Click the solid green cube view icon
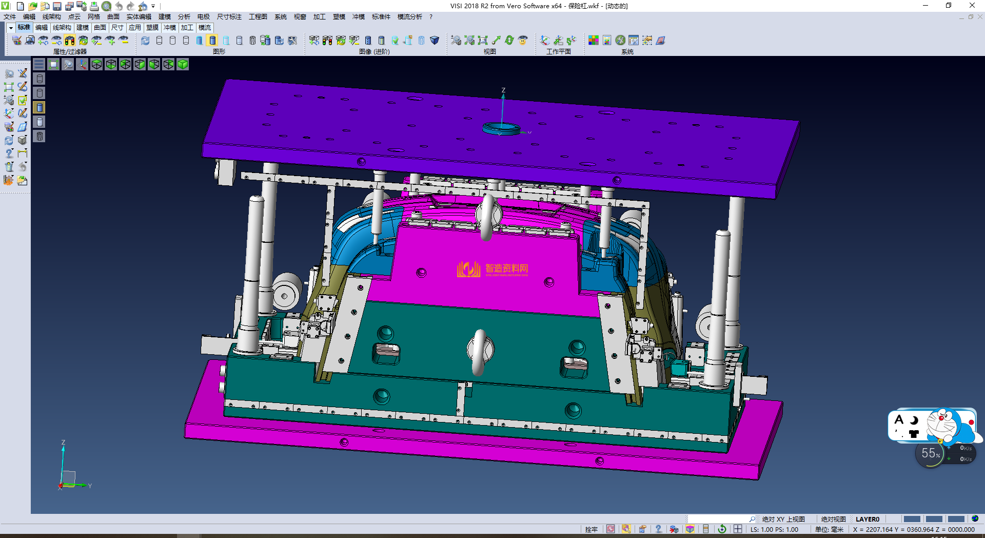 pos(183,64)
